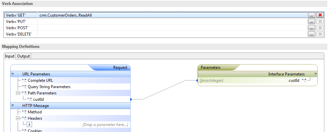Open browse button for GET verb row
Image resolution: width=328 pixels, height=132 pixels.
[312, 15]
